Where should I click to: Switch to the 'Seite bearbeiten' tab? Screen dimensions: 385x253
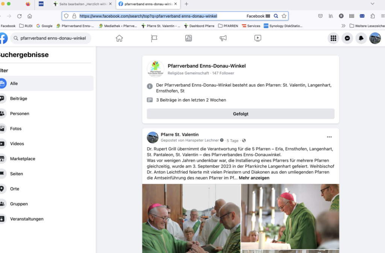click(x=83, y=4)
